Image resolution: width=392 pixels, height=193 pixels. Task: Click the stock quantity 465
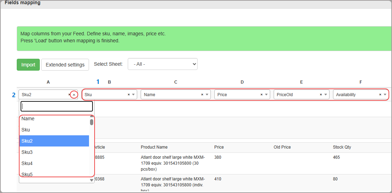tap(336, 157)
